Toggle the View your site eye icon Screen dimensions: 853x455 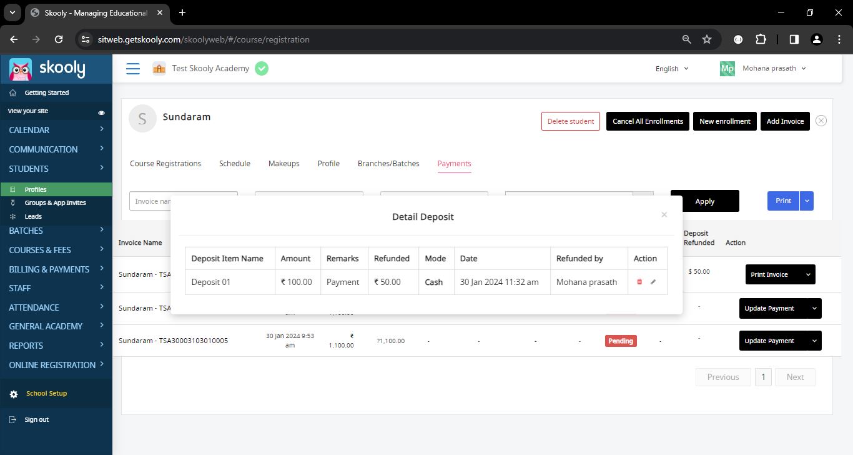tap(101, 112)
